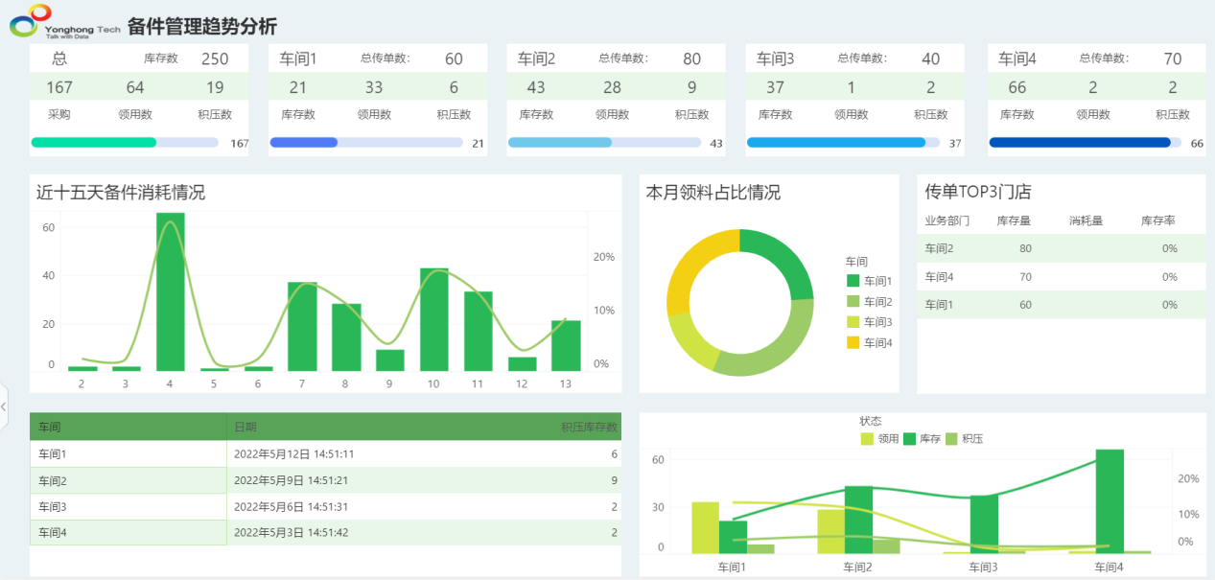Click the date 2022年5月9日 14:51:21
1215x580 pixels.
[292, 480]
